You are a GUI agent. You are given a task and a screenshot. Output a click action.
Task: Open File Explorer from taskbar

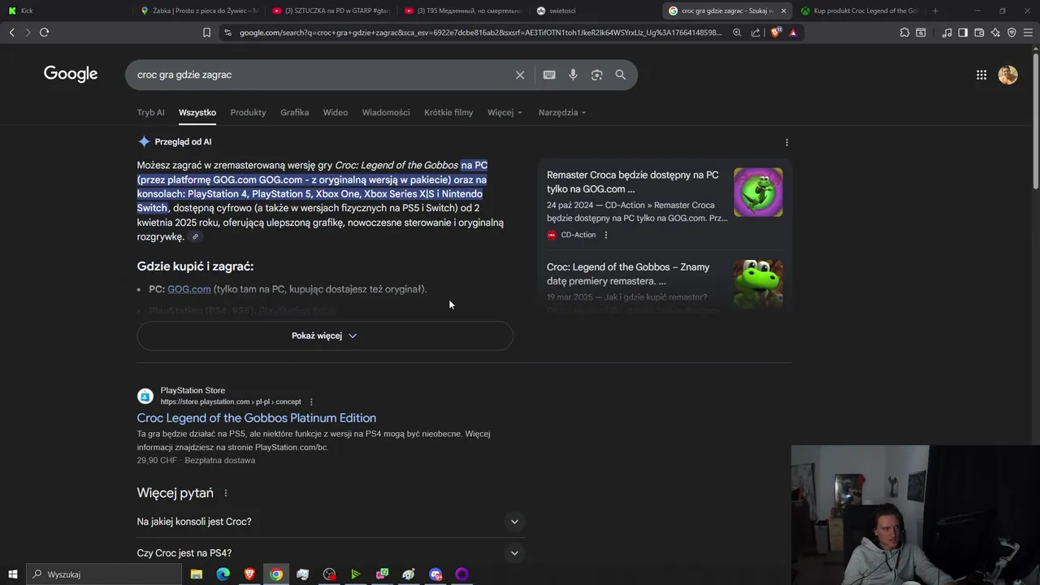click(197, 574)
